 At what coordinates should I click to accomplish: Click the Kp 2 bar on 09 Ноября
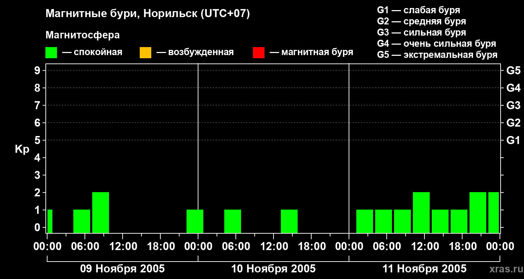101,212
